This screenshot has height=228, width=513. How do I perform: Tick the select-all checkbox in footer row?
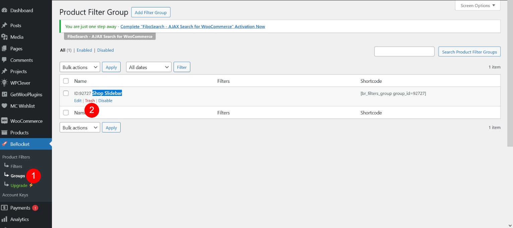click(66, 113)
